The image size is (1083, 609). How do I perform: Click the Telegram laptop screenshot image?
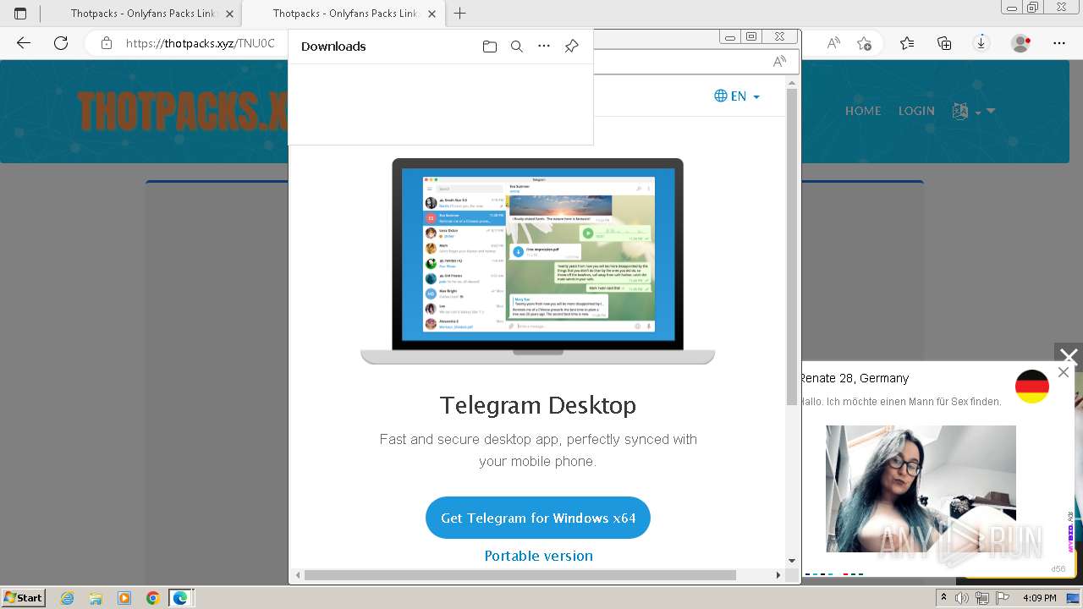[538, 261]
